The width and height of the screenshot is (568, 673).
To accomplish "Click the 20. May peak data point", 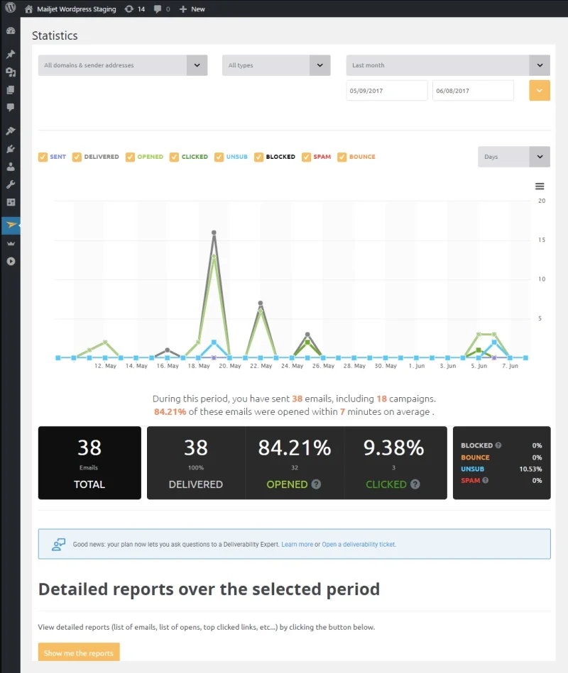I will [x=214, y=233].
